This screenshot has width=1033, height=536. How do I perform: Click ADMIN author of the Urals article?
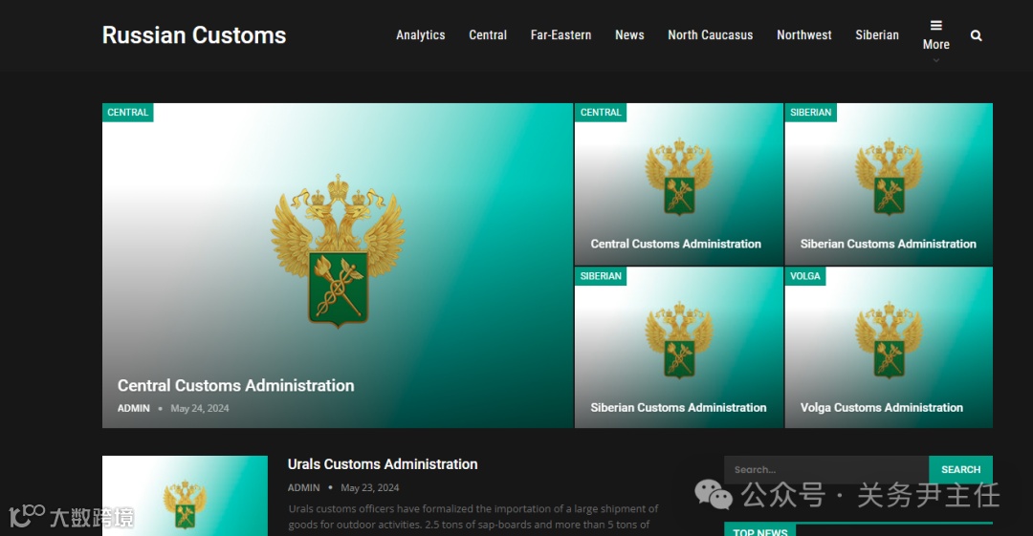(x=304, y=488)
